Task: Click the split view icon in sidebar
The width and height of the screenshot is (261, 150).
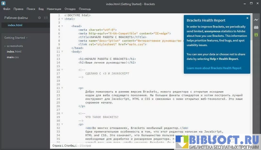Action: click(x=46, y=18)
